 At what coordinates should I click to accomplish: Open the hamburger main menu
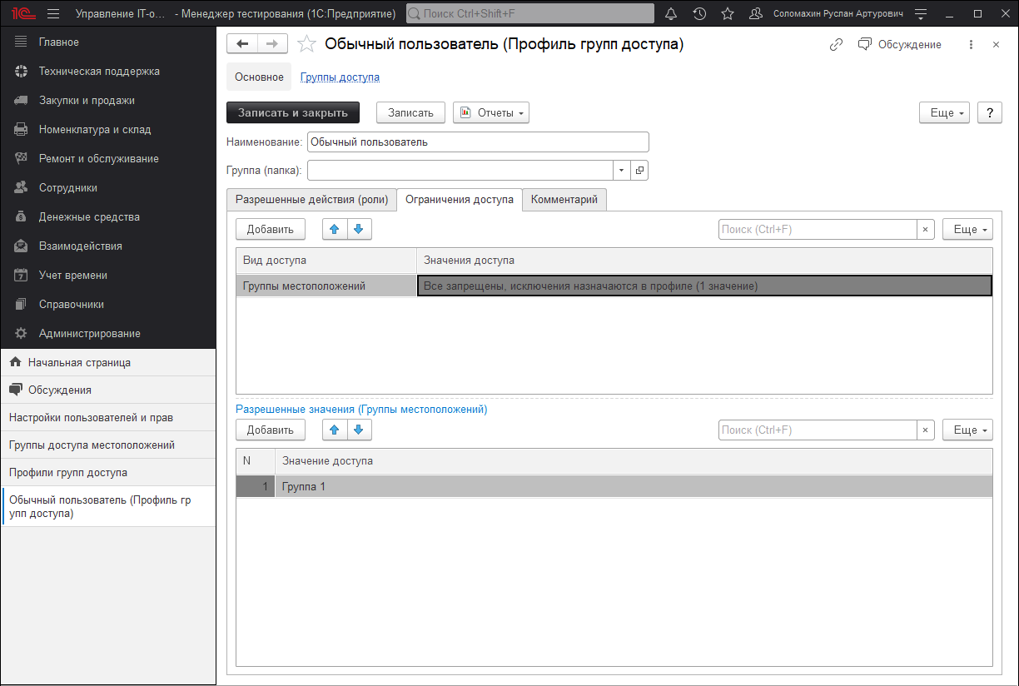point(53,14)
